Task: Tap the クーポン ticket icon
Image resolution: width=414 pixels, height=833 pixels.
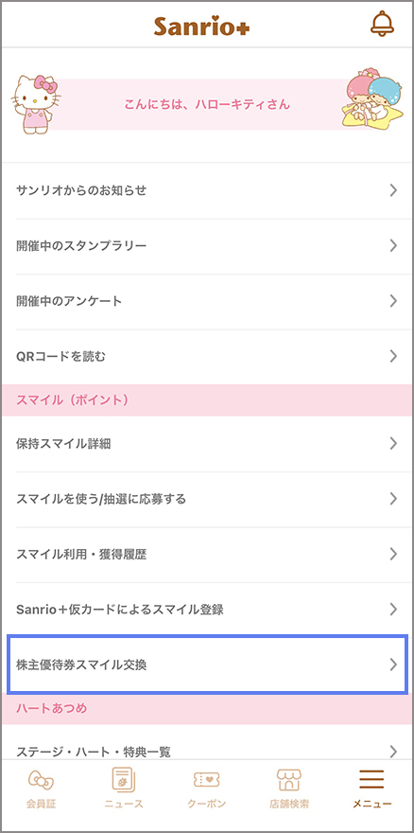Action: [x=206, y=779]
